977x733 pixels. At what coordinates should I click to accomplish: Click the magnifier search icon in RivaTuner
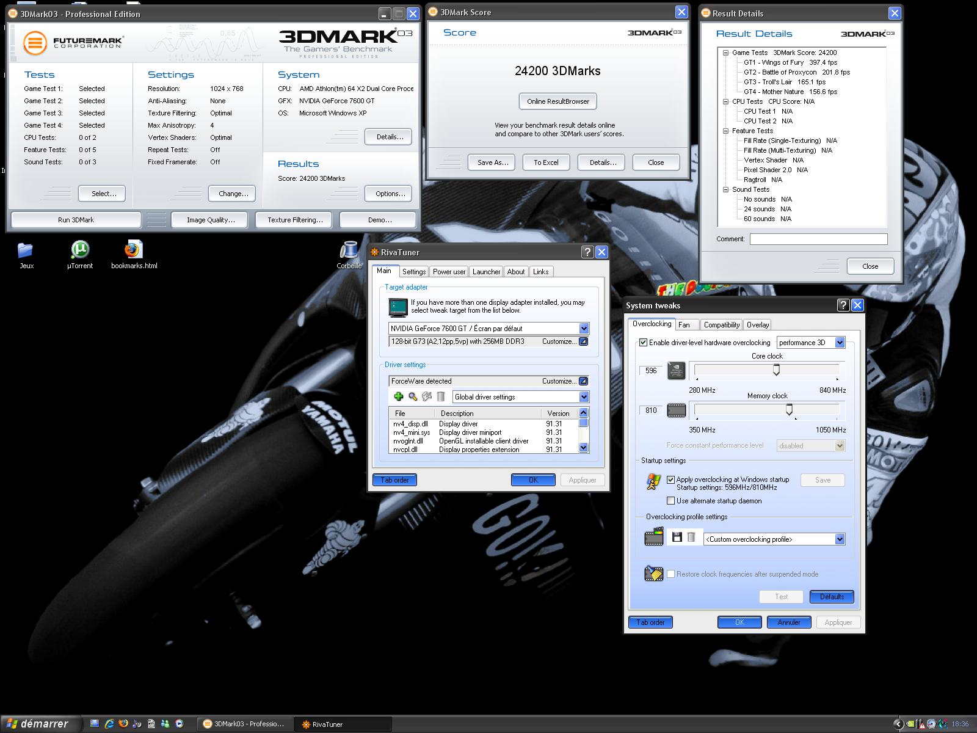click(413, 396)
